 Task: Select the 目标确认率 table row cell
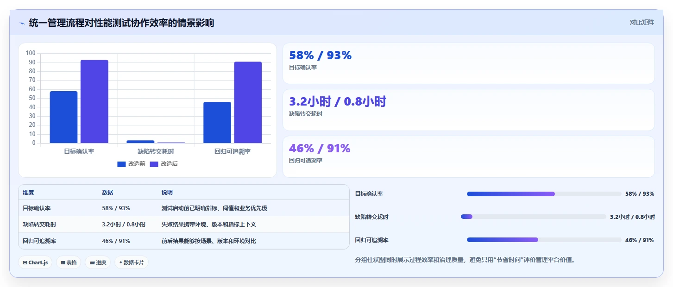click(x=37, y=208)
